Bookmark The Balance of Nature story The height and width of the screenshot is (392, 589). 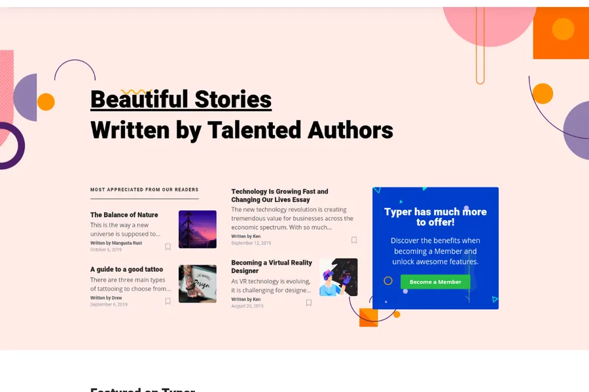tap(168, 247)
